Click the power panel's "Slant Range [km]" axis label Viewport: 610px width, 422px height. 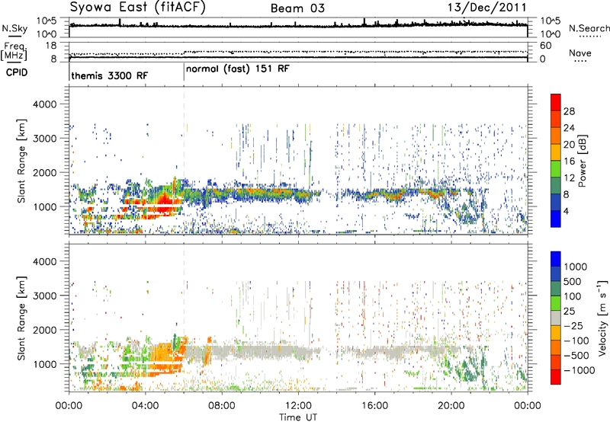[21, 161]
